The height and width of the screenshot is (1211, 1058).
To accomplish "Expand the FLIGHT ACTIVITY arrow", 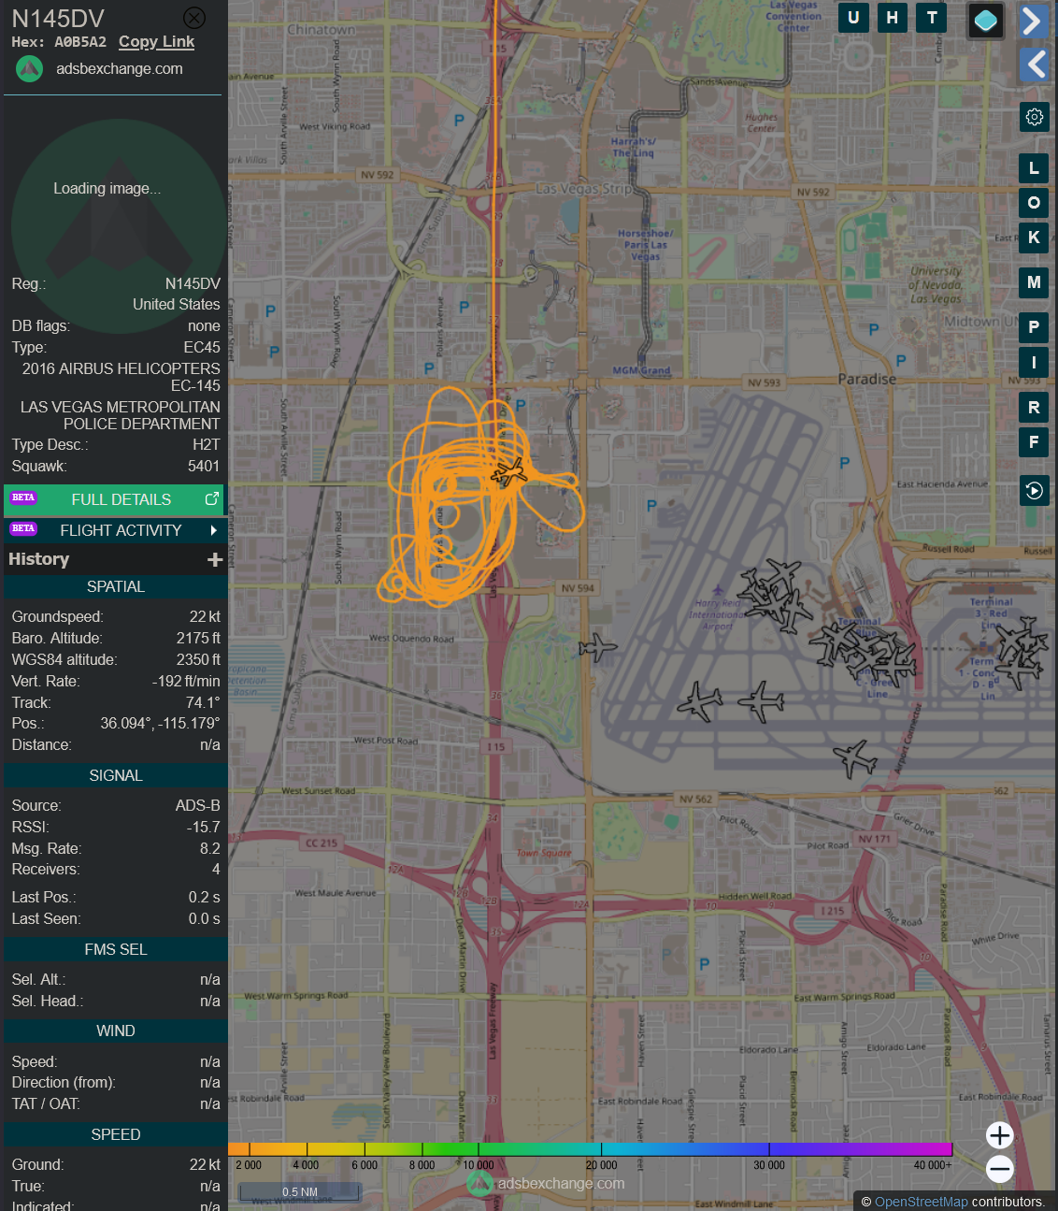I will (x=214, y=530).
